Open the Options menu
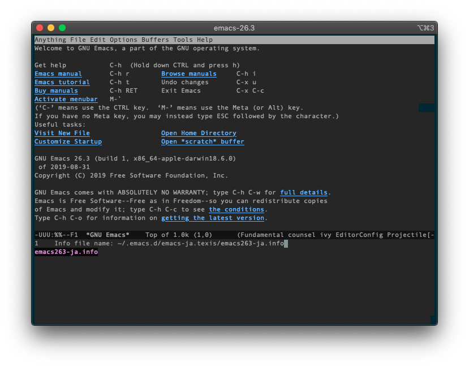 coord(123,40)
